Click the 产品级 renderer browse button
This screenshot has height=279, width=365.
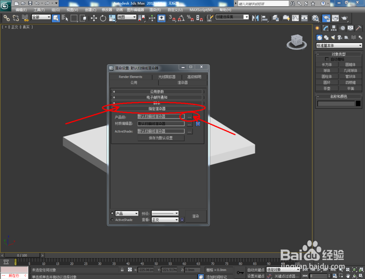[189, 117]
